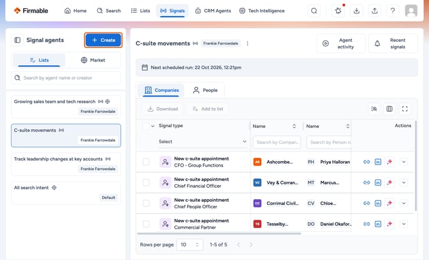Click the Firmable logo
The image size is (429, 260).
pos(31,11)
